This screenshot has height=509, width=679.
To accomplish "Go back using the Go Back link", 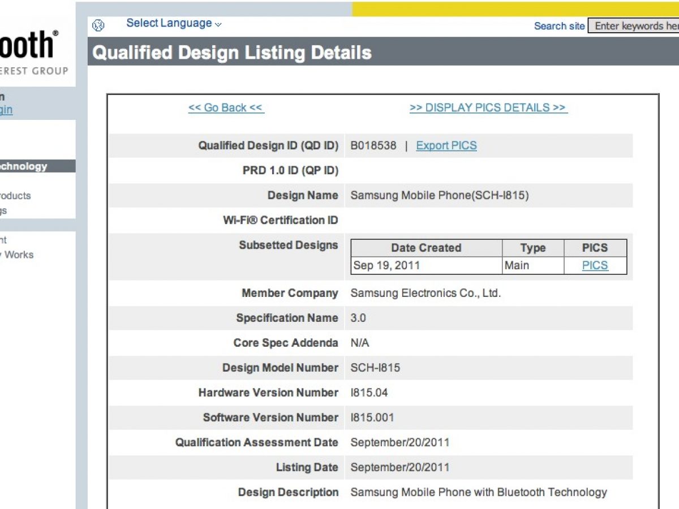I will [x=226, y=108].
